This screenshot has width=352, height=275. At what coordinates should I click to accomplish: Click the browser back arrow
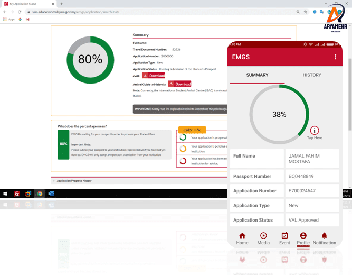coord(5,12)
